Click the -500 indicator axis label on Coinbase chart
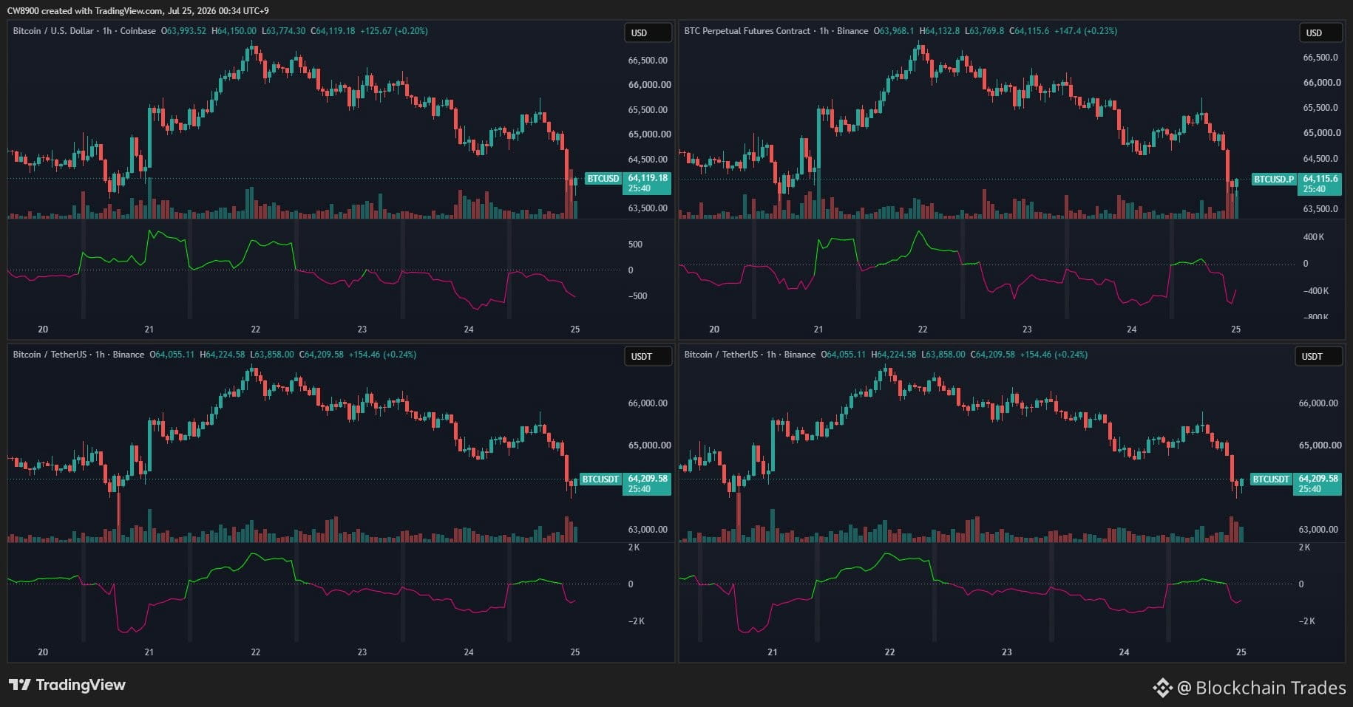The image size is (1353, 707). click(637, 296)
